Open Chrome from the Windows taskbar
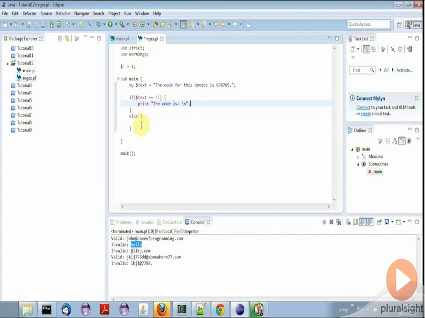This screenshot has height=318, width=425. [220, 309]
